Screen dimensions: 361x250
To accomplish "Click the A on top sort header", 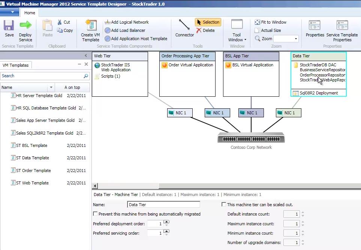I will pos(72,87).
